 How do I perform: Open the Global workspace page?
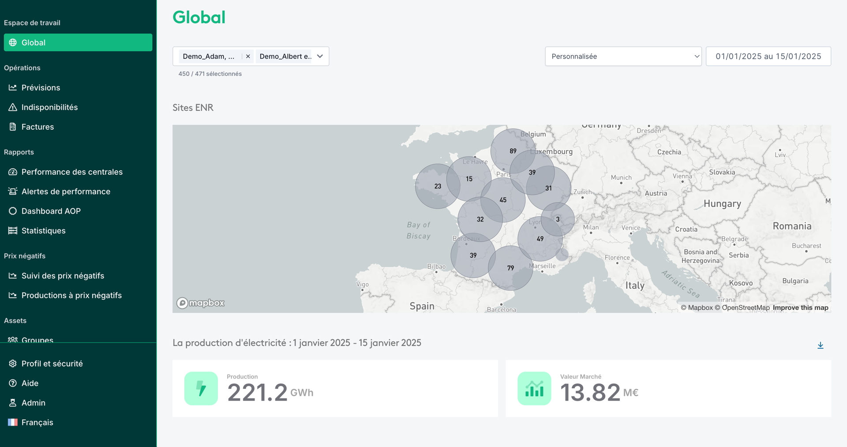point(78,42)
